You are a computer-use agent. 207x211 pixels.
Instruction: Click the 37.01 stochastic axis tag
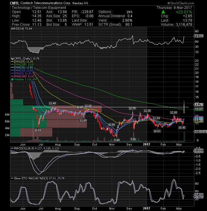pyautogui.click(x=199, y=195)
